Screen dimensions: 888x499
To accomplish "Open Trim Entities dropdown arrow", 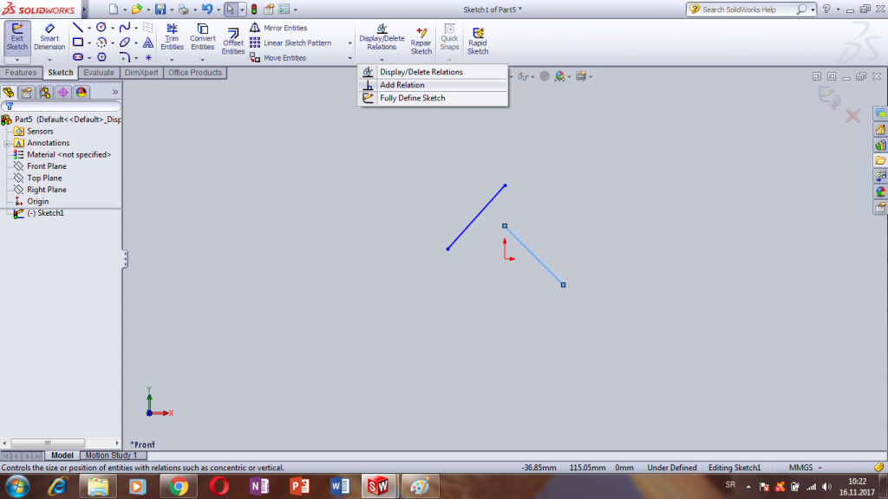I will click(172, 60).
